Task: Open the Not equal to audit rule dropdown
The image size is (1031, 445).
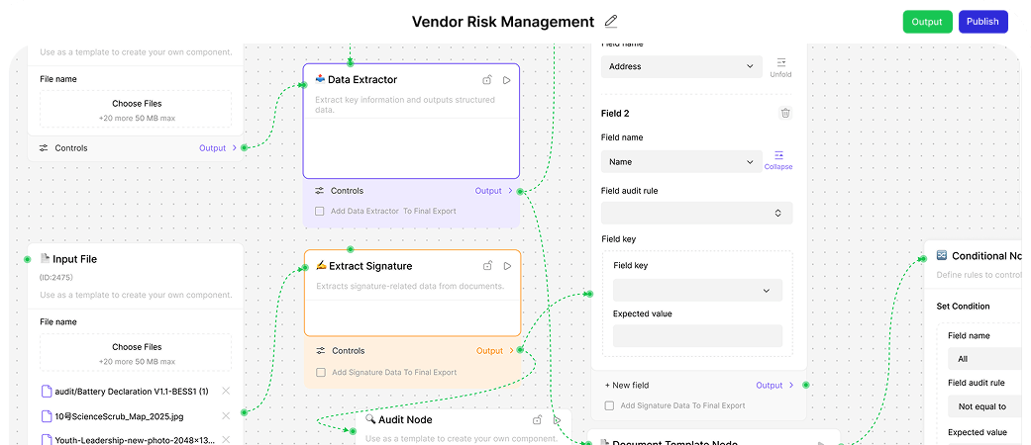Action: (984, 406)
